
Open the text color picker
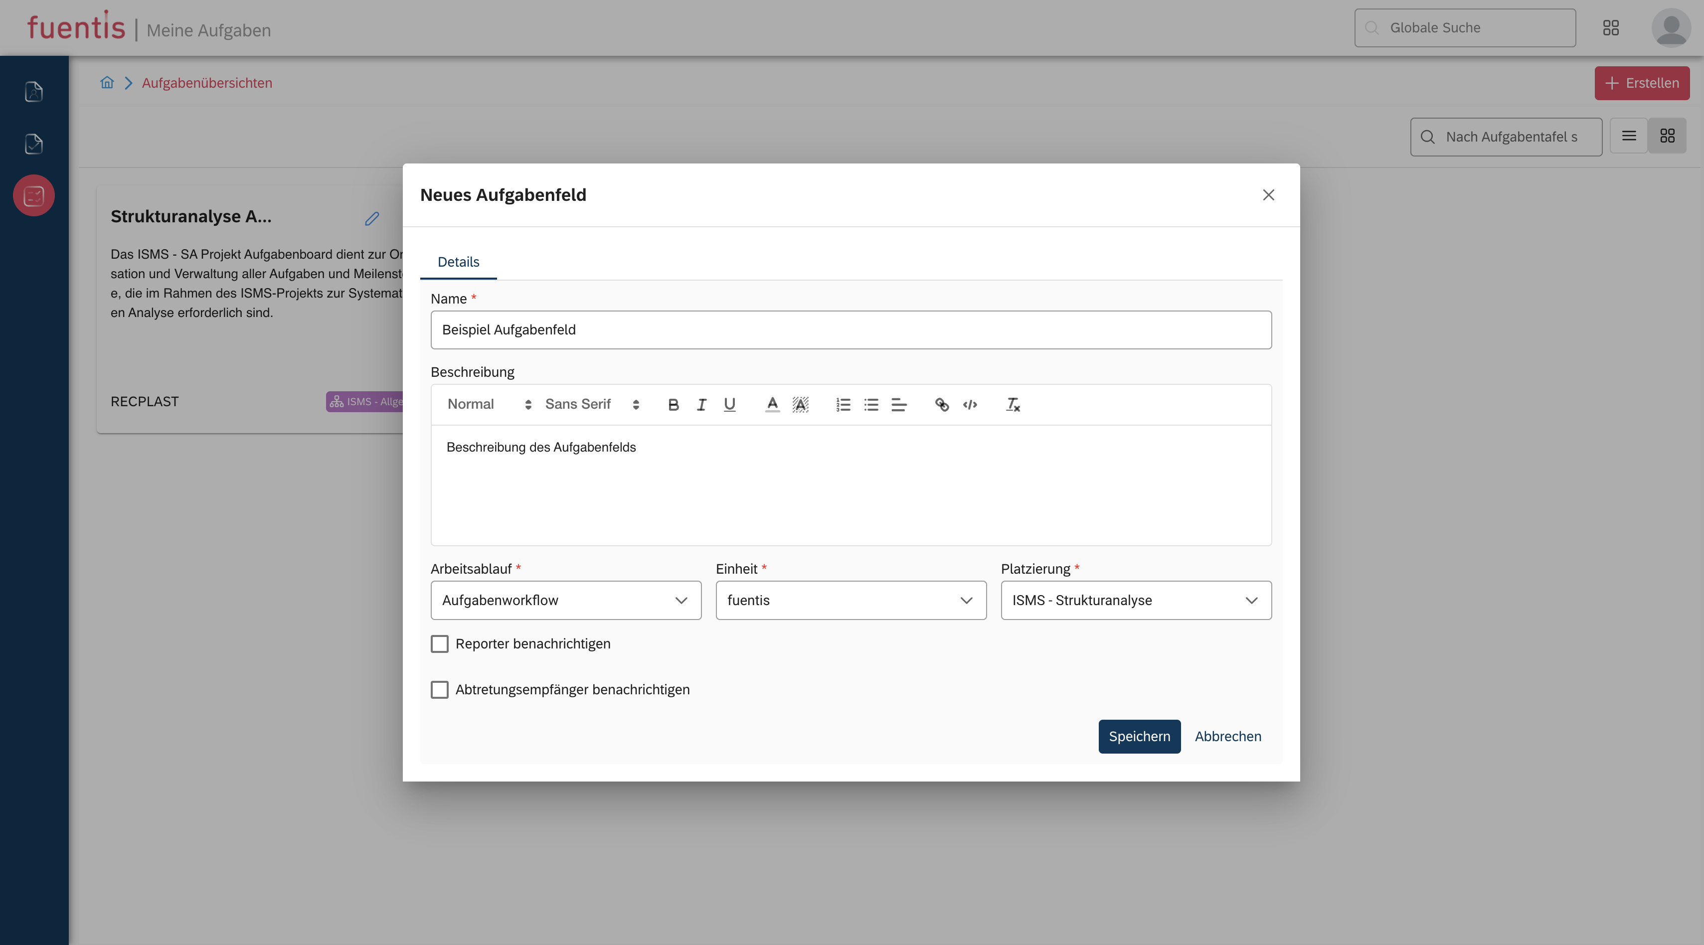coord(772,405)
